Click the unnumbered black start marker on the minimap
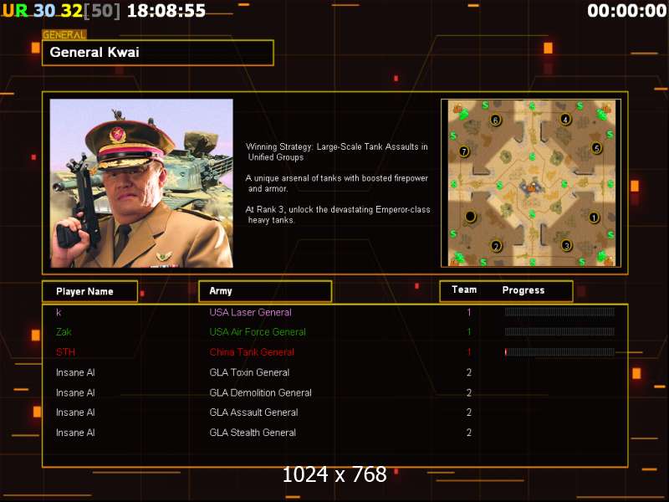 [x=470, y=217]
